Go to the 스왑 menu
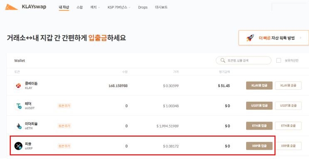This screenshot has height=159, width=309. pyautogui.click(x=79, y=7)
